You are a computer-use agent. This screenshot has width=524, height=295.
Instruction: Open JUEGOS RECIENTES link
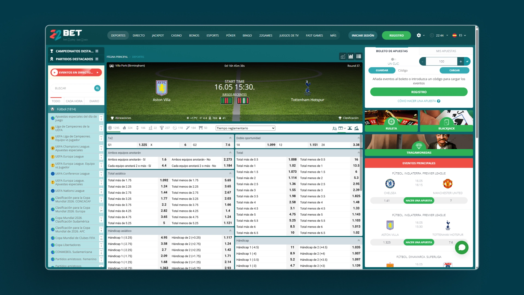234,95
